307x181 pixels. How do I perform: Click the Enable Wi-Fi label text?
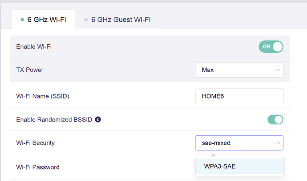[x=34, y=47]
